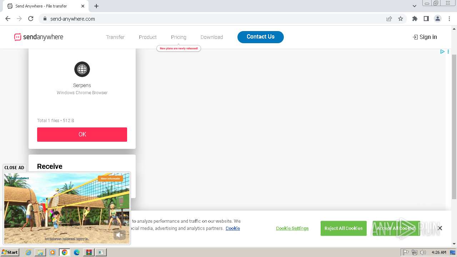Click the browser forward arrow

(19, 19)
